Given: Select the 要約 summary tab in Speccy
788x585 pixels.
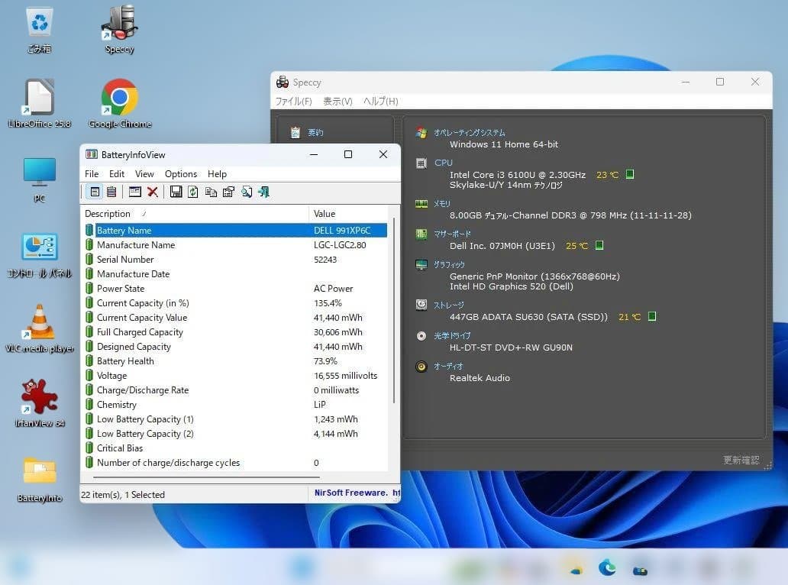Looking at the screenshot, I should coord(316,131).
